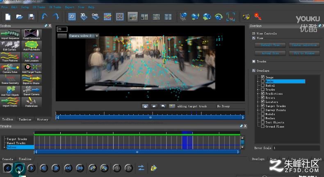Click the red key icon in the toolbar
The width and height of the screenshot is (324, 177).
258,16
